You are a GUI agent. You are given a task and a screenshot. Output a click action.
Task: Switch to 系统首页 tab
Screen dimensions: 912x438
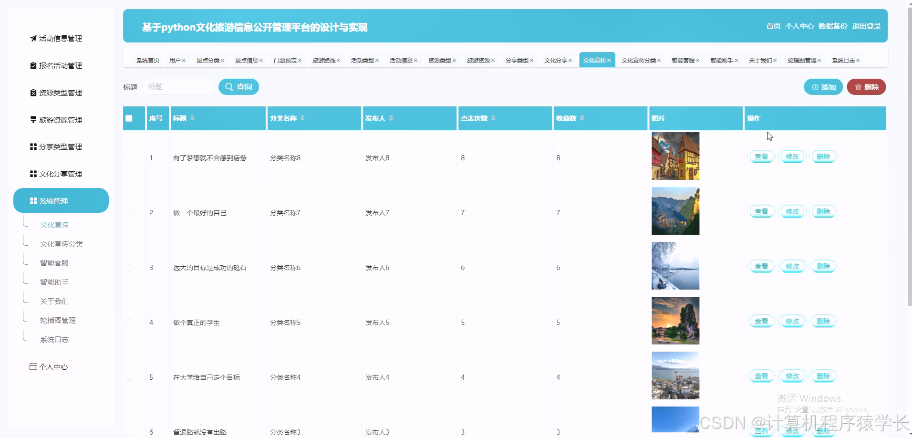[x=148, y=60]
